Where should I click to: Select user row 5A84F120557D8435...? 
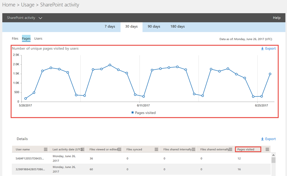click(141, 158)
